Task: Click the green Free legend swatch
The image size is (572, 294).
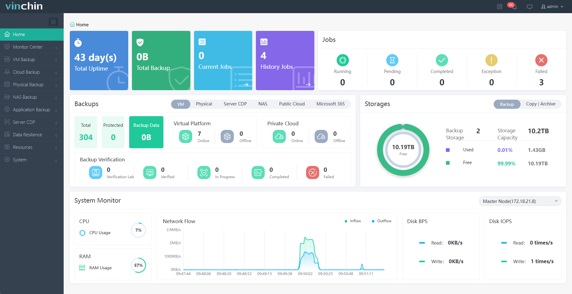Action: [x=448, y=163]
